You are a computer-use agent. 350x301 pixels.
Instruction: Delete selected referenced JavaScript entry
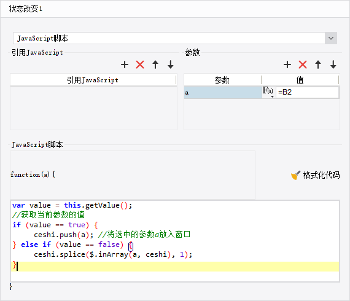click(x=140, y=64)
